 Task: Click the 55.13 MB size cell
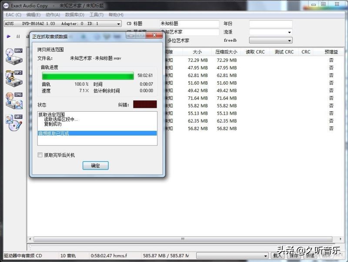[x=198, y=113]
